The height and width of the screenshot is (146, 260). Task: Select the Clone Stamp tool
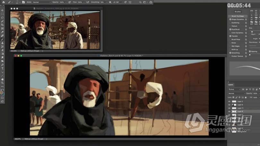[x=2, y=43]
